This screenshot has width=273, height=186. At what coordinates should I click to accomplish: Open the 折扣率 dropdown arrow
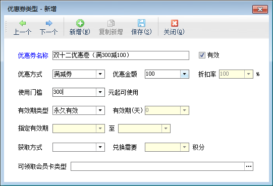pyautogui.click(x=249, y=74)
